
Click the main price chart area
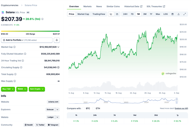coord(123,51)
